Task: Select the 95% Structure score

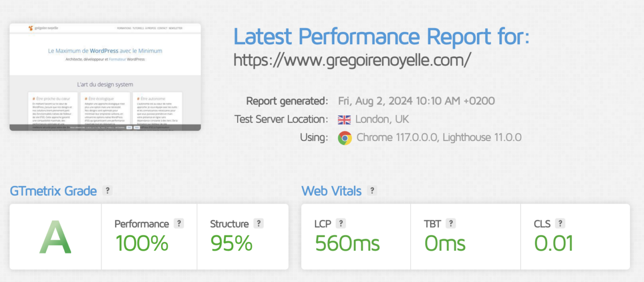Action: [x=231, y=244]
